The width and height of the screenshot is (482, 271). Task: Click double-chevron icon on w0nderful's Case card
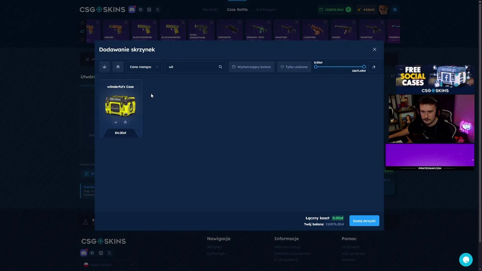click(125, 122)
